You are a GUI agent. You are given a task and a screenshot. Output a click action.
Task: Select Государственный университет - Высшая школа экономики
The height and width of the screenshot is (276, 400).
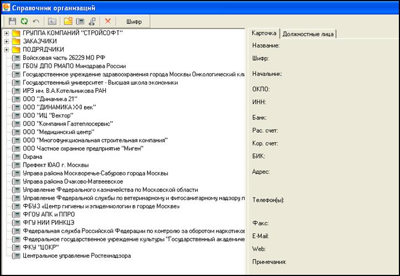[100, 82]
